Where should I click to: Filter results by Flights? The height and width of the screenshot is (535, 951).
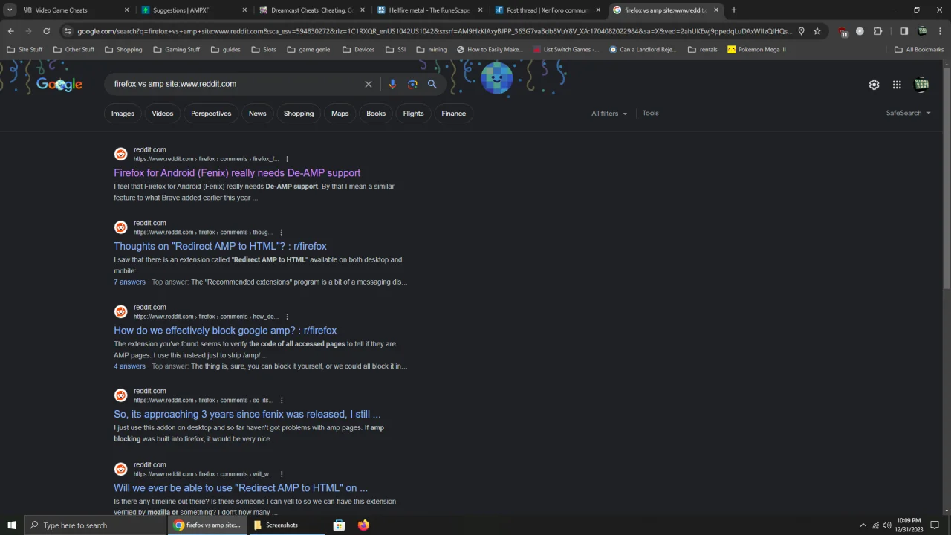[413, 114]
